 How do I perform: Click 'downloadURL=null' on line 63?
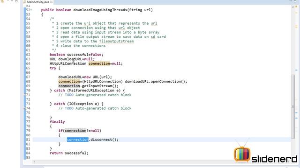[x=75, y=59]
